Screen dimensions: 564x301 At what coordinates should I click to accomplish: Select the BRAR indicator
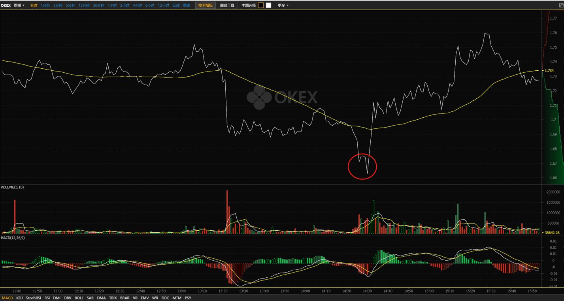point(125,298)
